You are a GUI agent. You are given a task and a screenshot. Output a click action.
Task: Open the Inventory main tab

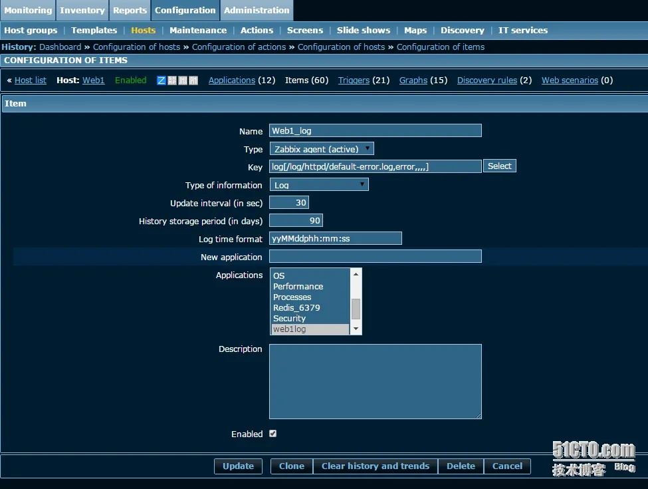click(x=82, y=11)
